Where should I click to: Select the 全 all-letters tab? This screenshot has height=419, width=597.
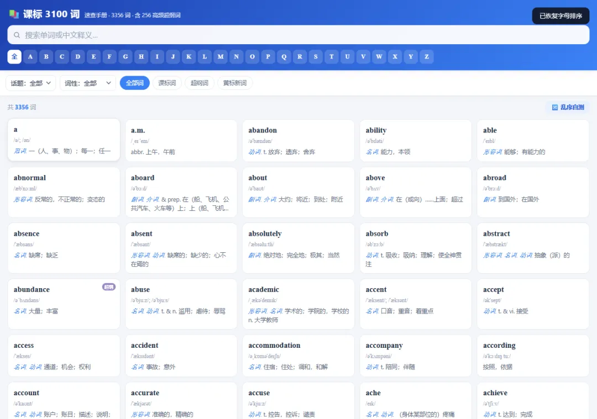pos(14,57)
